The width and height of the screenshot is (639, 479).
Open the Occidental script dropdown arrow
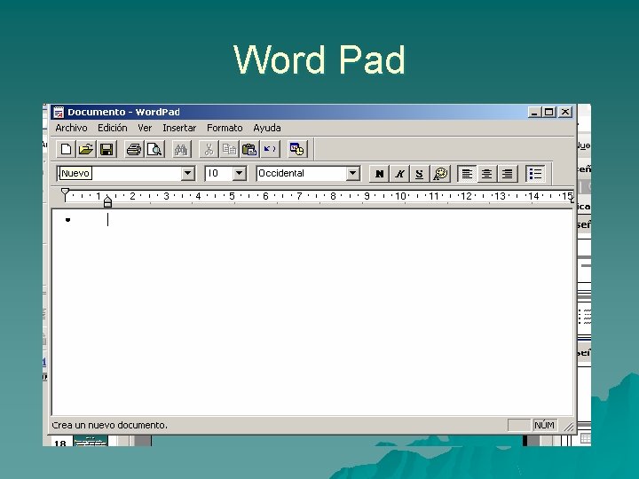(x=353, y=174)
